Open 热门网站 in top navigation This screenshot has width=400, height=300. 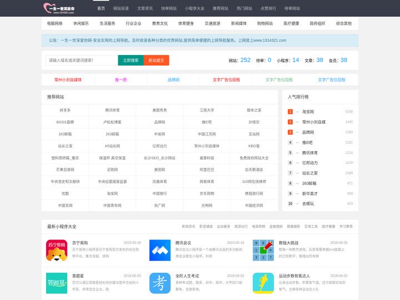pyautogui.click(x=244, y=8)
